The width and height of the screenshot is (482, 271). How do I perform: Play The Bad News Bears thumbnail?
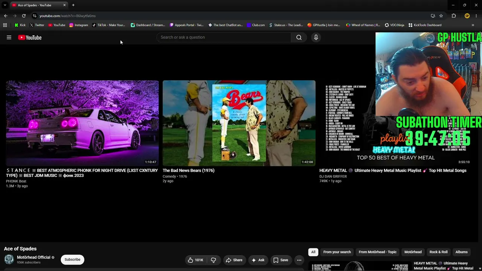239,123
